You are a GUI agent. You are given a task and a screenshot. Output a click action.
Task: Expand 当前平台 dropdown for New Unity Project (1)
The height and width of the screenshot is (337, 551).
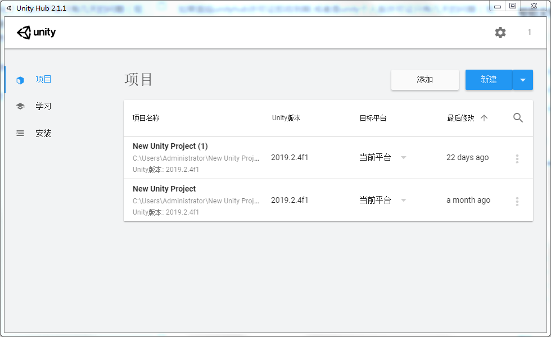click(x=404, y=158)
